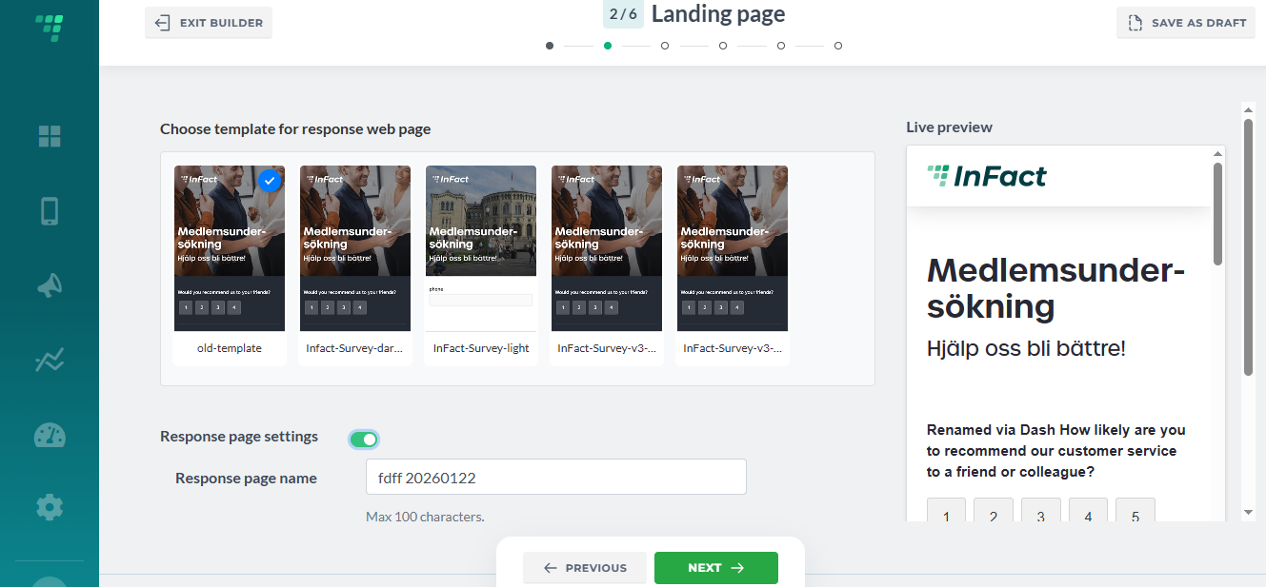Click the Response page name input field
Screen dimensions: 1266x587
[x=556, y=478]
